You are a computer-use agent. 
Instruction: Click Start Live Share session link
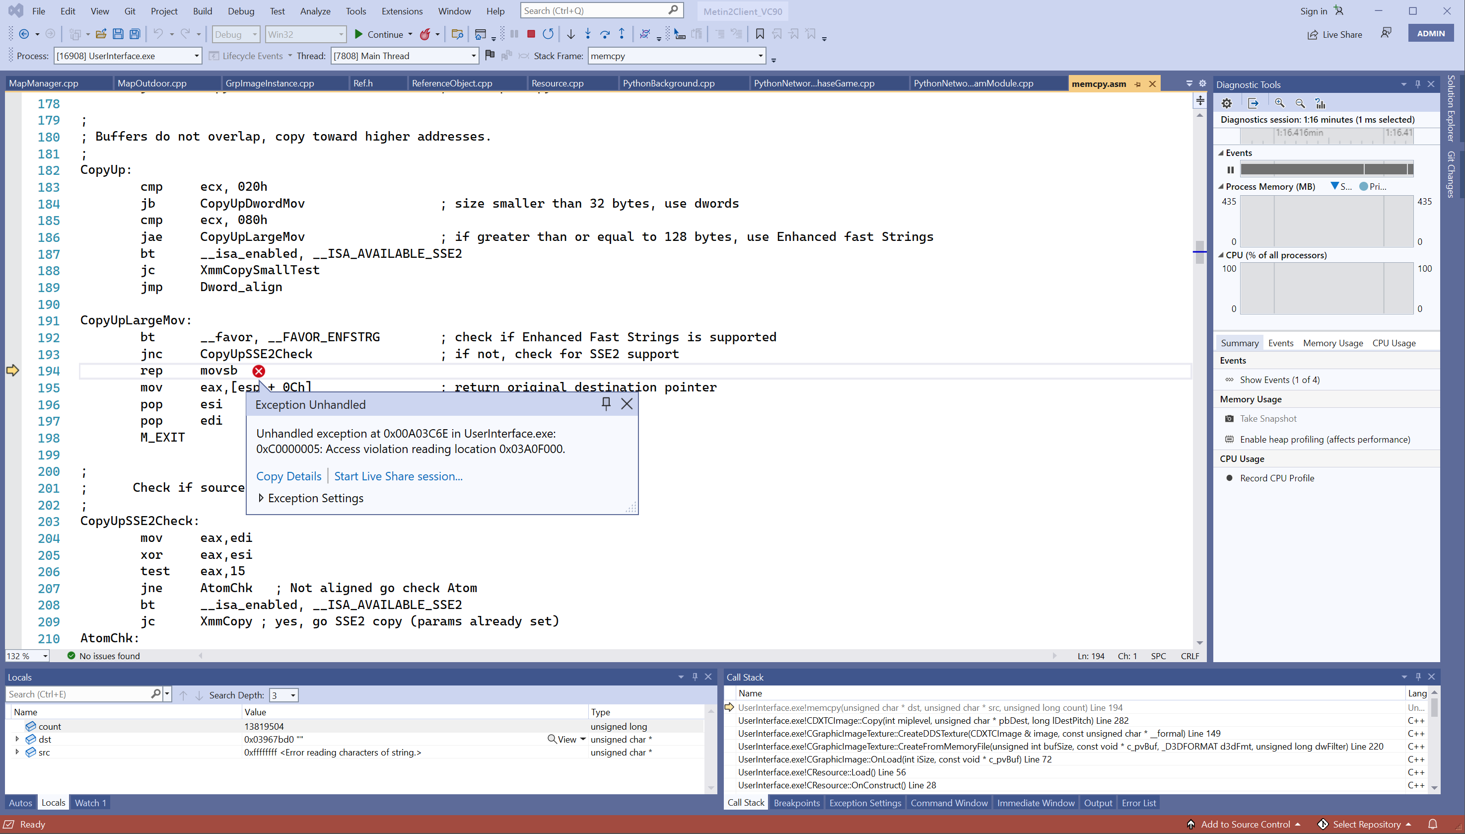pyautogui.click(x=398, y=476)
